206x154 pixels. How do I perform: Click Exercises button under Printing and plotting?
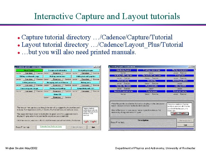(57, 91)
